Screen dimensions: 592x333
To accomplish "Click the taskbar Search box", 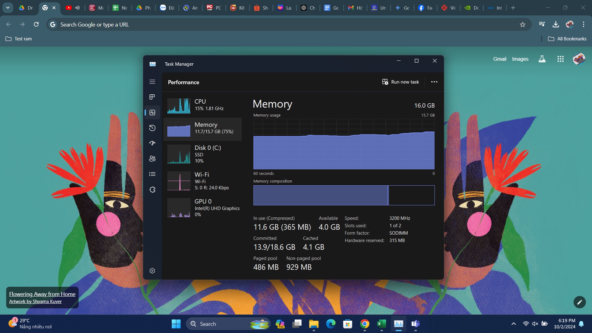I will [x=228, y=324].
